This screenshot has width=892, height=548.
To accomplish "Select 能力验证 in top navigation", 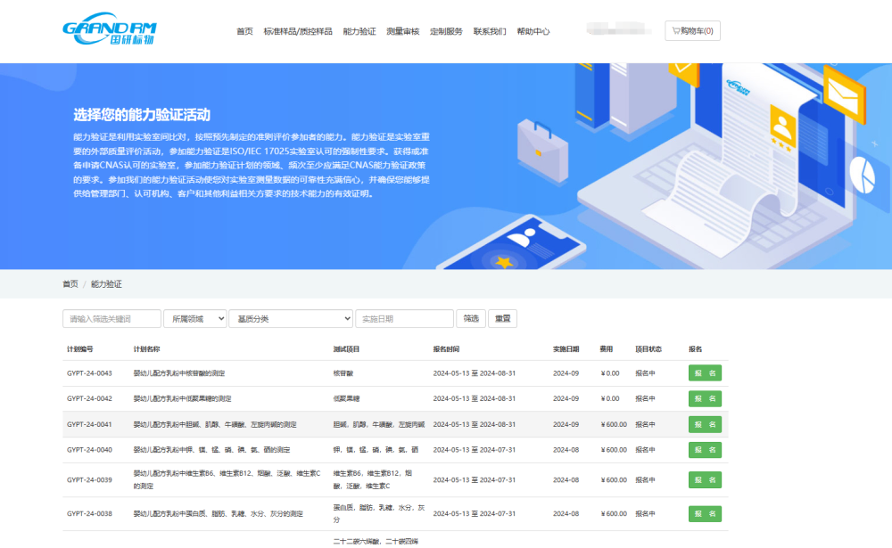I will pos(359,31).
